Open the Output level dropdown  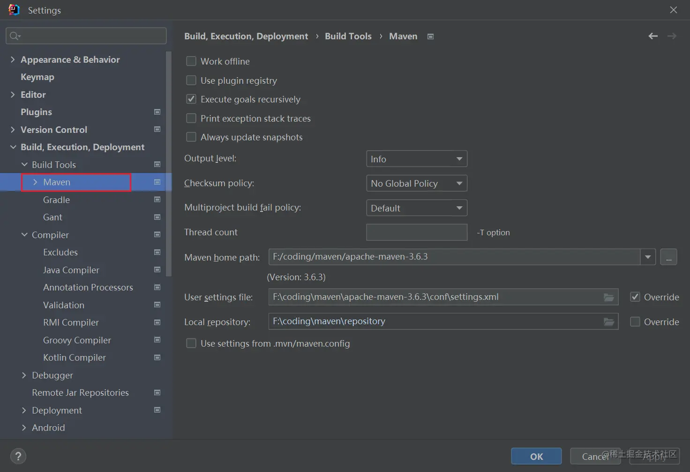(417, 159)
